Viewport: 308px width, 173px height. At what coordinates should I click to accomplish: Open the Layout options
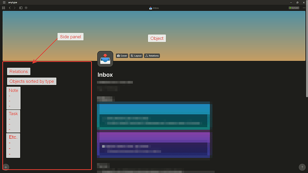(x=136, y=56)
